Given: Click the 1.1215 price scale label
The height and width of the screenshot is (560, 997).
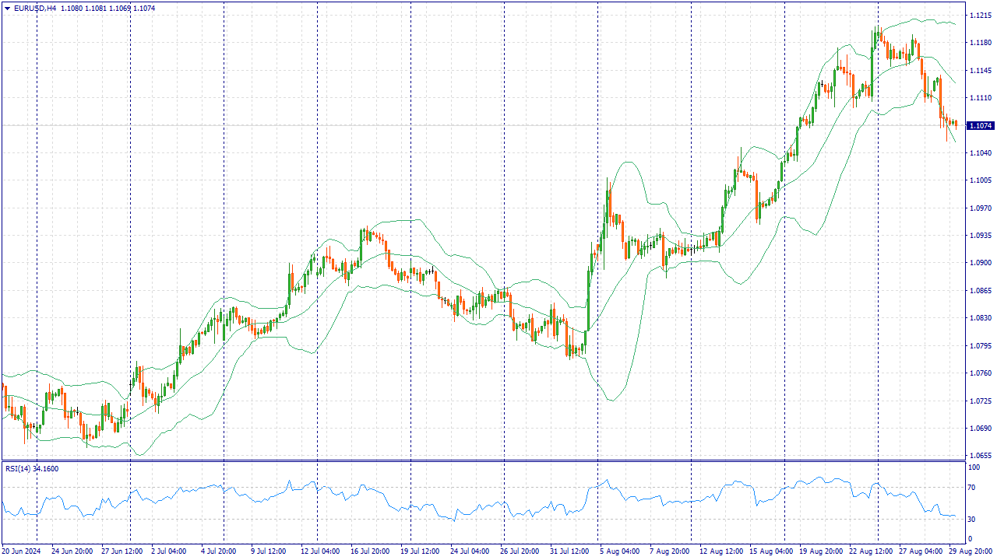Looking at the screenshot, I should click(980, 16).
